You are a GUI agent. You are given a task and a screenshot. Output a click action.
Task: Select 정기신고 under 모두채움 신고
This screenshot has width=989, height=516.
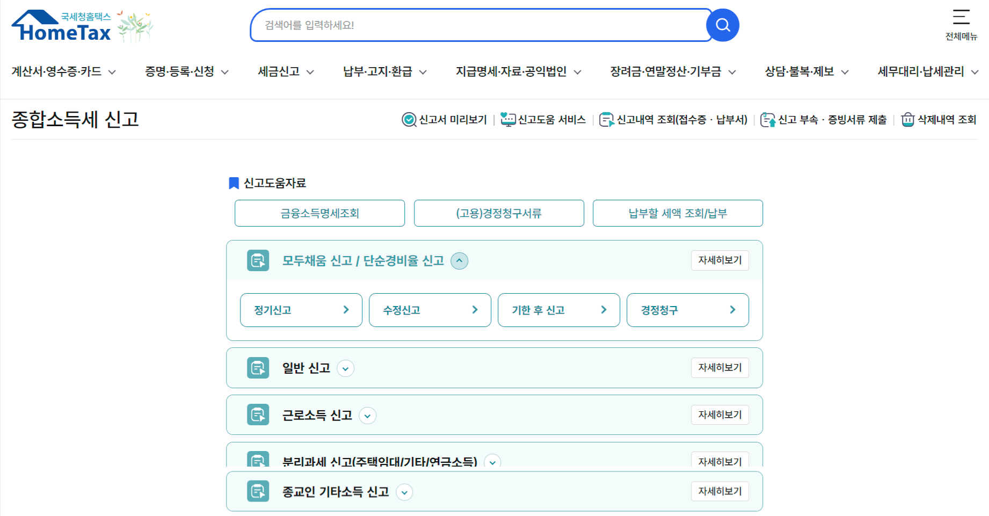pyautogui.click(x=301, y=310)
